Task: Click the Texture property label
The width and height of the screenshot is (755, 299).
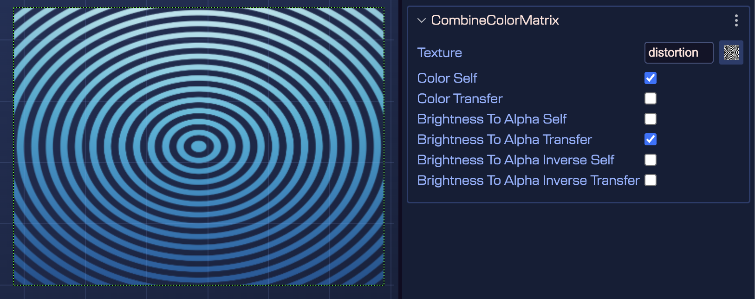Action: (x=439, y=52)
